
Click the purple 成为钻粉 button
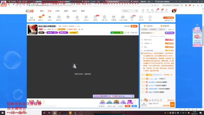click(x=170, y=33)
